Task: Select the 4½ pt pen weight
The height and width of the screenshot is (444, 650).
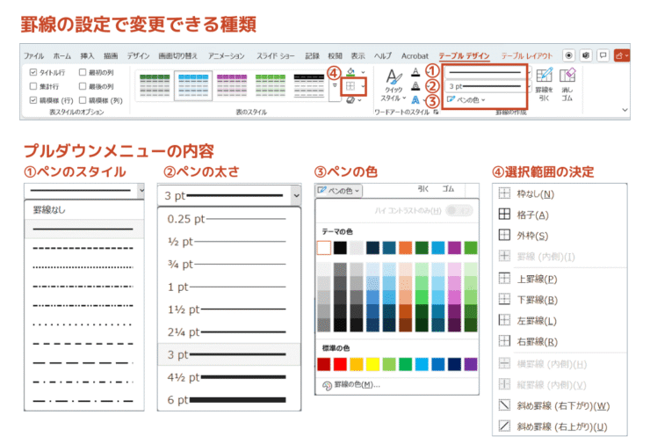Action: click(229, 377)
